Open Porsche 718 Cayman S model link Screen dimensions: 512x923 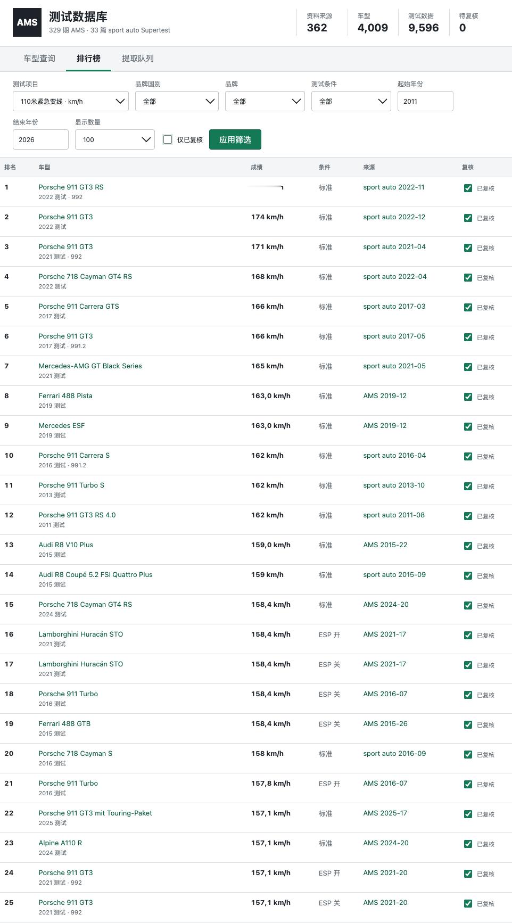75,754
